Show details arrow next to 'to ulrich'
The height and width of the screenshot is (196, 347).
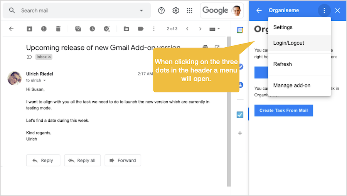(x=44, y=80)
